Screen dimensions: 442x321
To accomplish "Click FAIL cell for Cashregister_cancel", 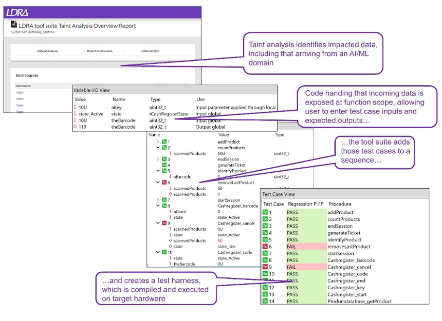I will (292, 267).
